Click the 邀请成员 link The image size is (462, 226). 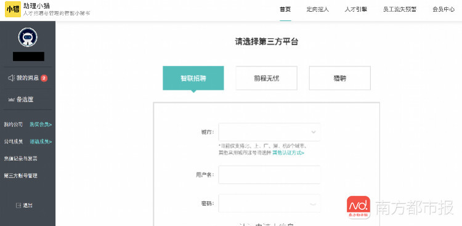click(x=41, y=142)
